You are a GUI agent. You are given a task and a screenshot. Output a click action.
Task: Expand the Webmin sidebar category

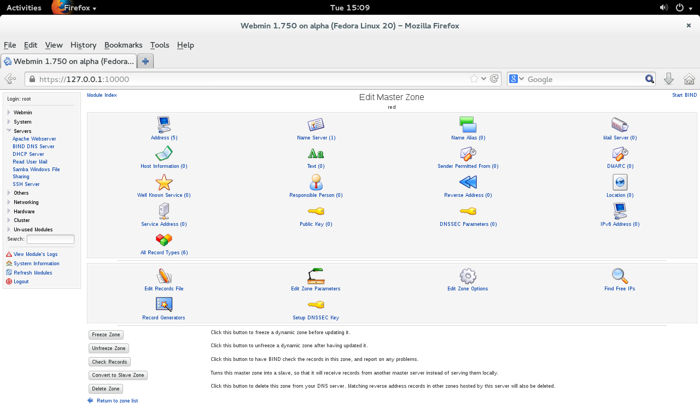click(x=22, y=113)
